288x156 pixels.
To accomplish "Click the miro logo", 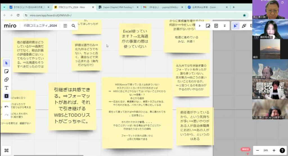I will (10, 26).
